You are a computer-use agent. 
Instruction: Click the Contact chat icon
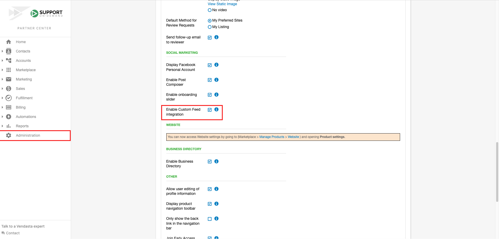pyautogui.click(x=3, y=233)
